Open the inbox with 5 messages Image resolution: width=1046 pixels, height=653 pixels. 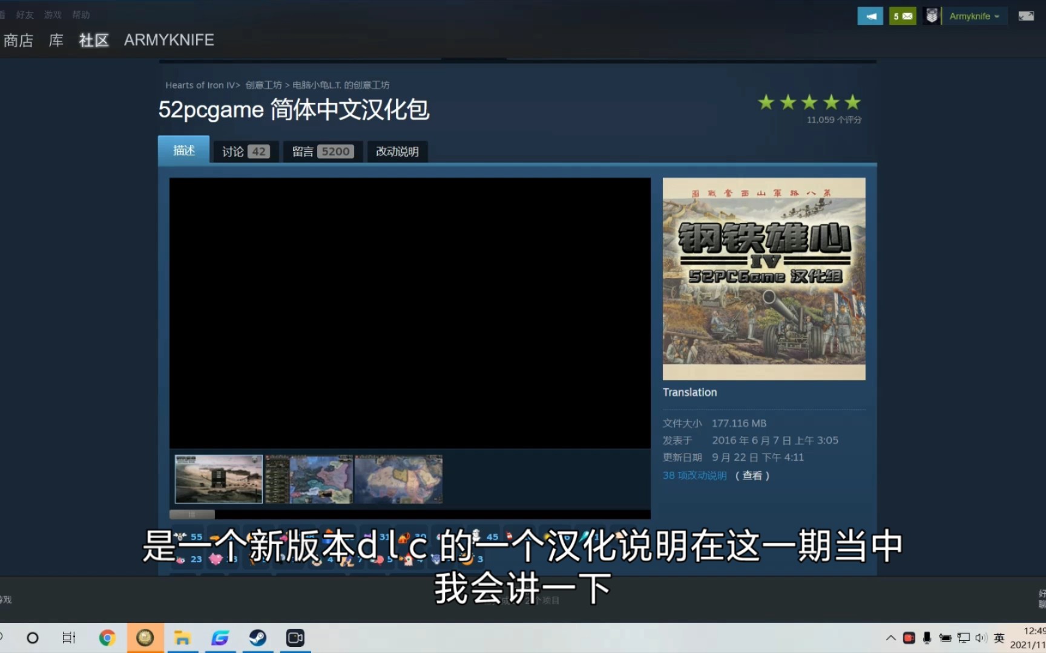click(x=903, y=16)
